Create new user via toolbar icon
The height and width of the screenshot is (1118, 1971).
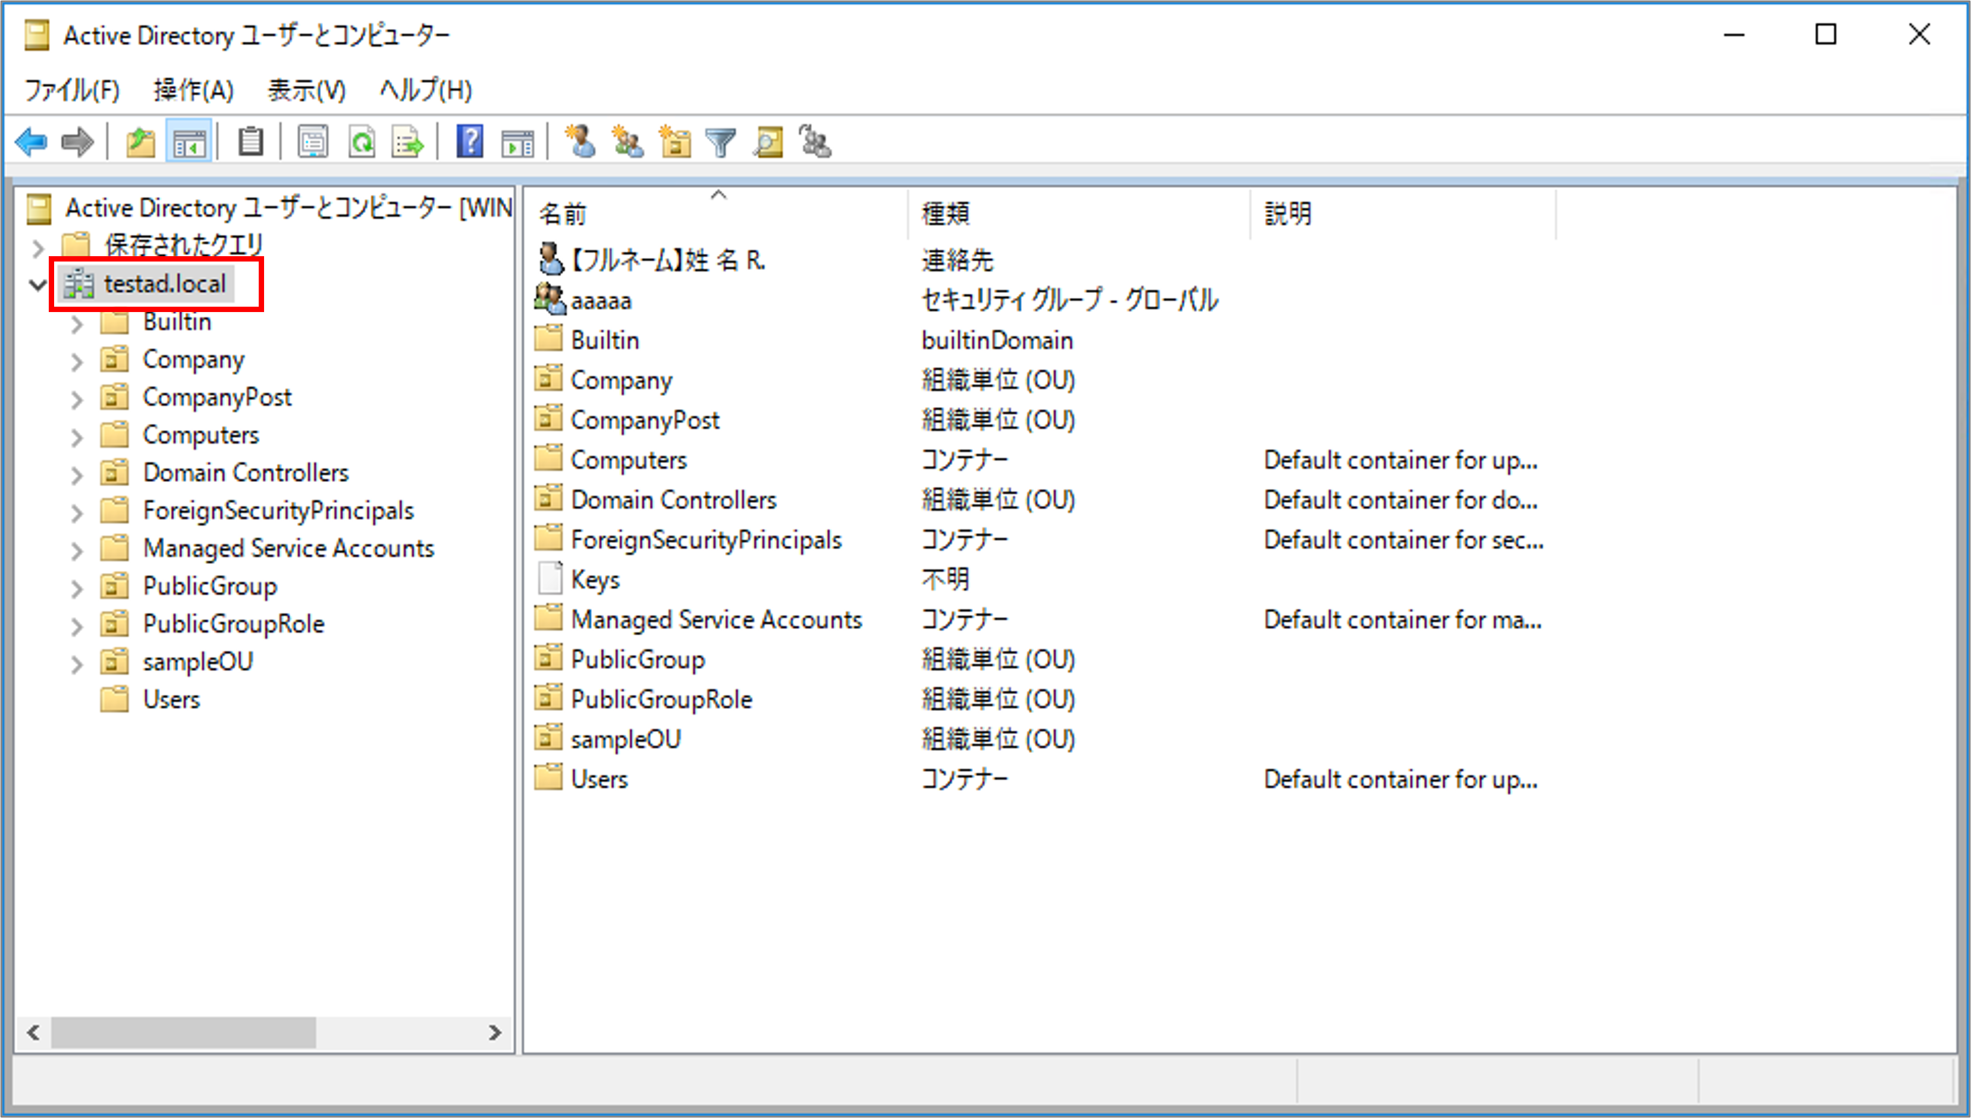click(580, 142)
